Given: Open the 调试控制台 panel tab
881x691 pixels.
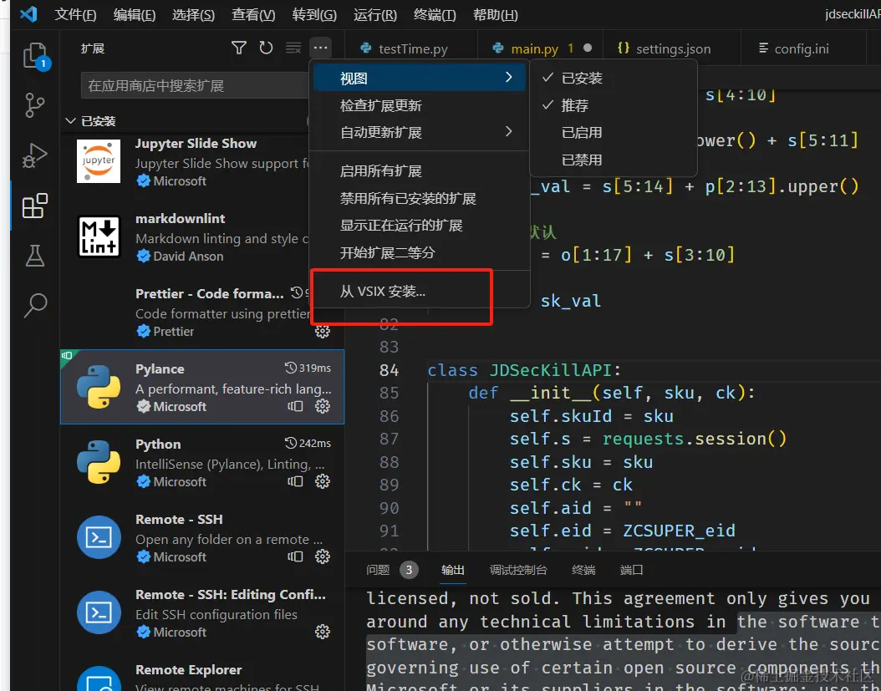Looking at the screenshot, I should 518,570.
